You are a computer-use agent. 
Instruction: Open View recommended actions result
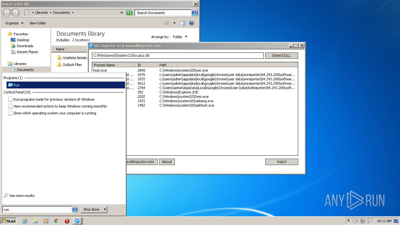click(x=60, y=106)
